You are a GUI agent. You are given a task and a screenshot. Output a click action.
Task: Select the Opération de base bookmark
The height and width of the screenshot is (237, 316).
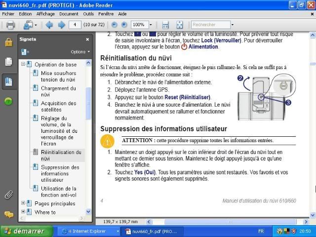pyautogui.click(x=56, y=65)
